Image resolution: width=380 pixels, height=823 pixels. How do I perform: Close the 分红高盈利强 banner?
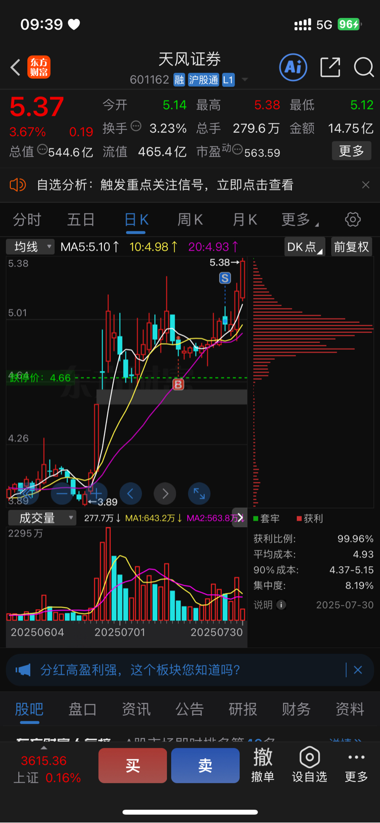click(x=358, y=670)
